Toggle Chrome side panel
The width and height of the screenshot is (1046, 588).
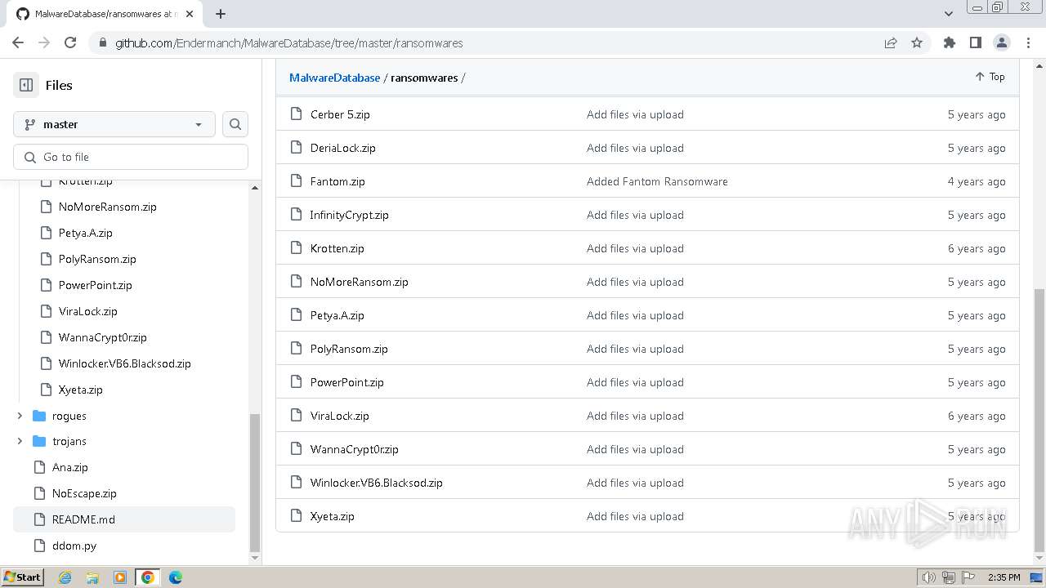(976, 42)
